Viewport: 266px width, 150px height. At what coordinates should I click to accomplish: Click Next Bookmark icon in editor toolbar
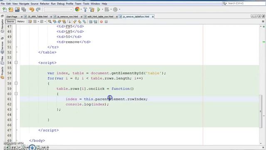coord(79,22)
